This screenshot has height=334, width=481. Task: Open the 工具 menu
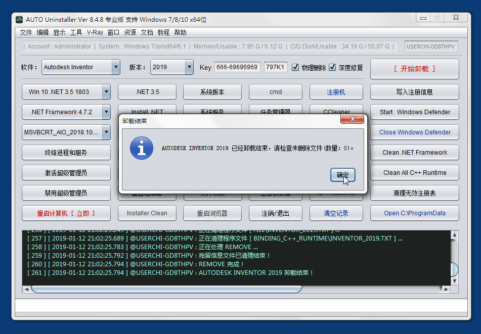(76, 32)
